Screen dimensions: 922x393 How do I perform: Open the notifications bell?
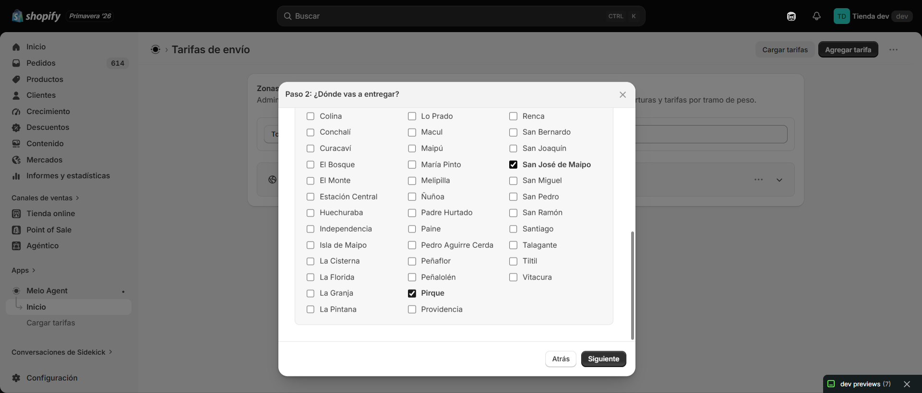pyautogui.click(x=816, y=16)
